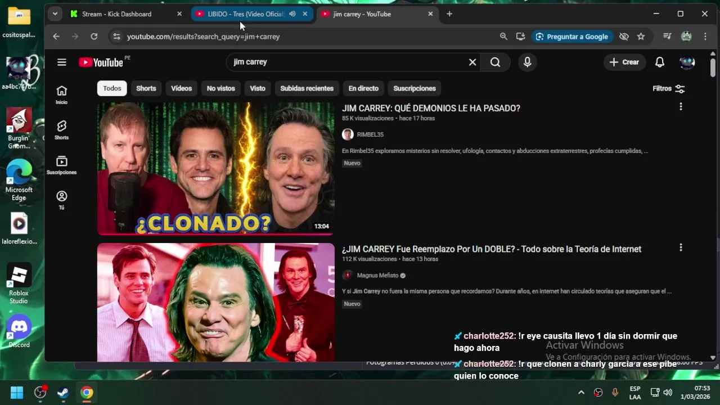View site information icon in address bar

click(x=116, y=37)
